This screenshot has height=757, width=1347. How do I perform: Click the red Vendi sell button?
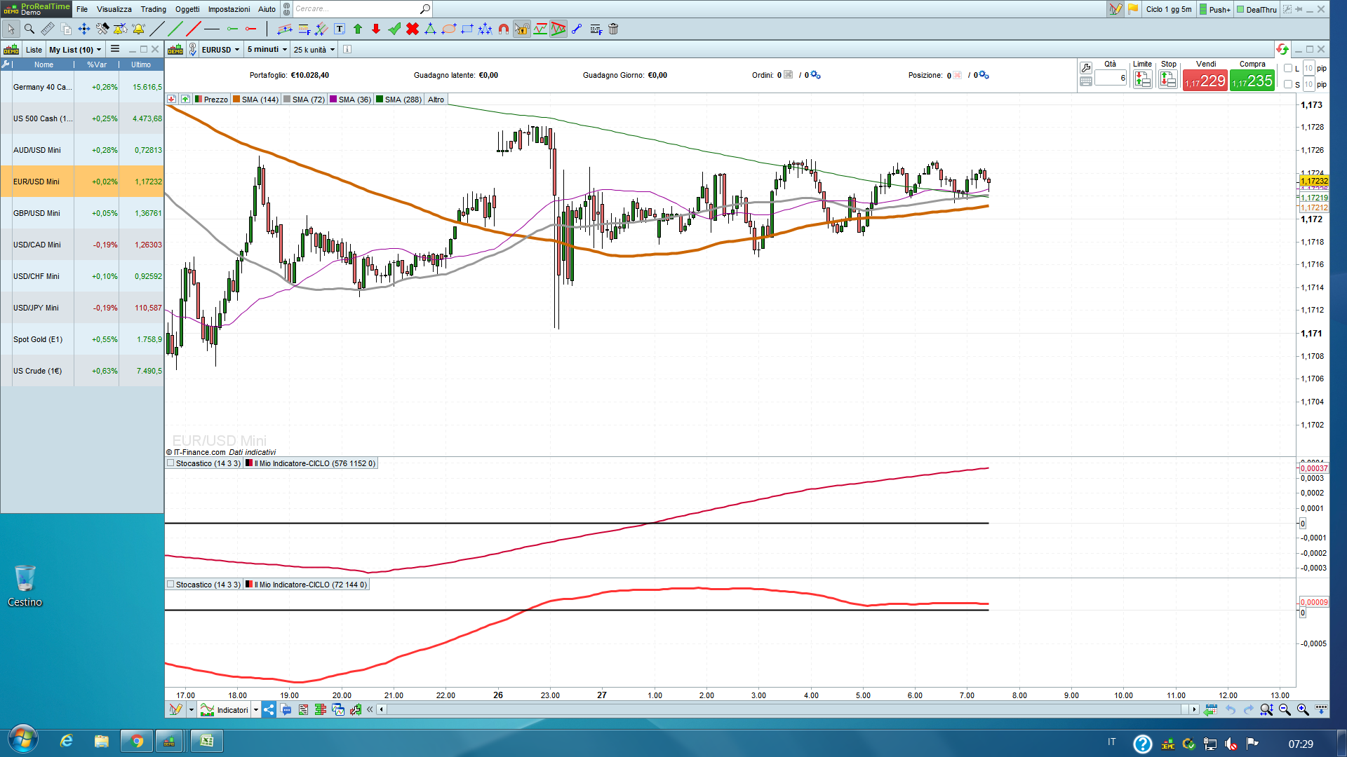[x=1205, y=81]
